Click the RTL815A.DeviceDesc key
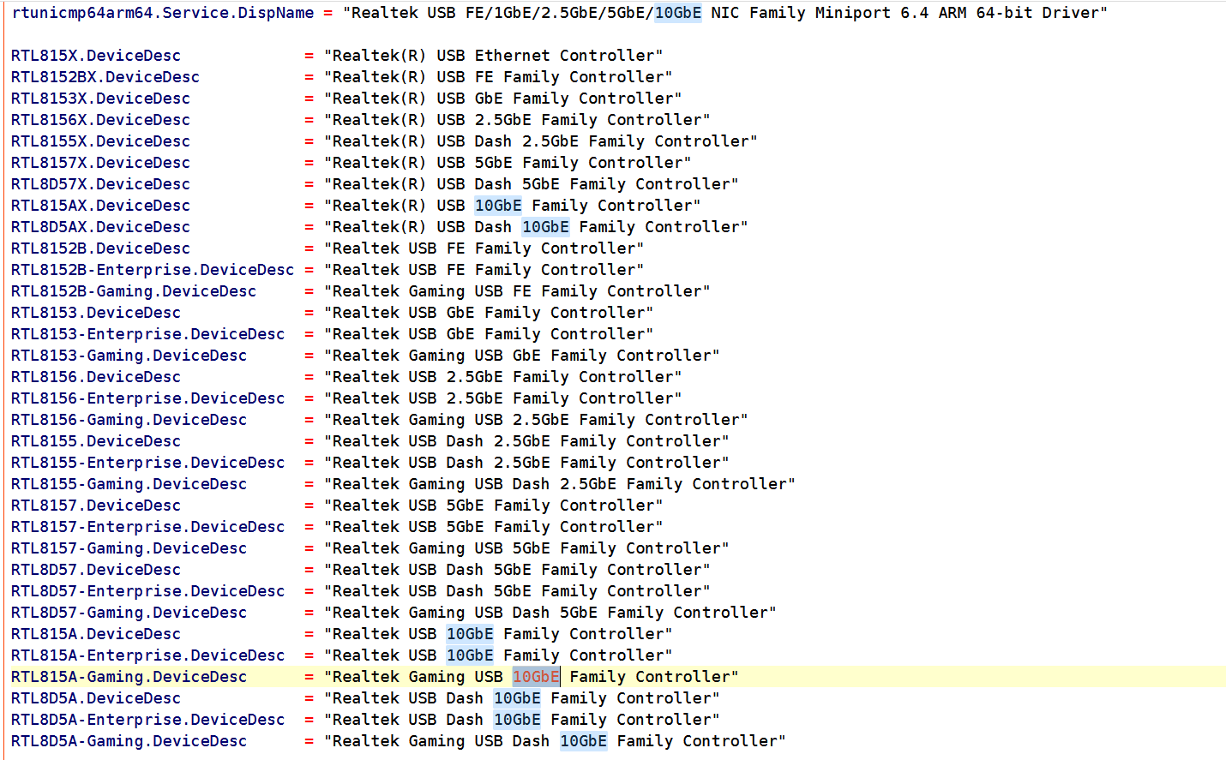 pos(96,634)
